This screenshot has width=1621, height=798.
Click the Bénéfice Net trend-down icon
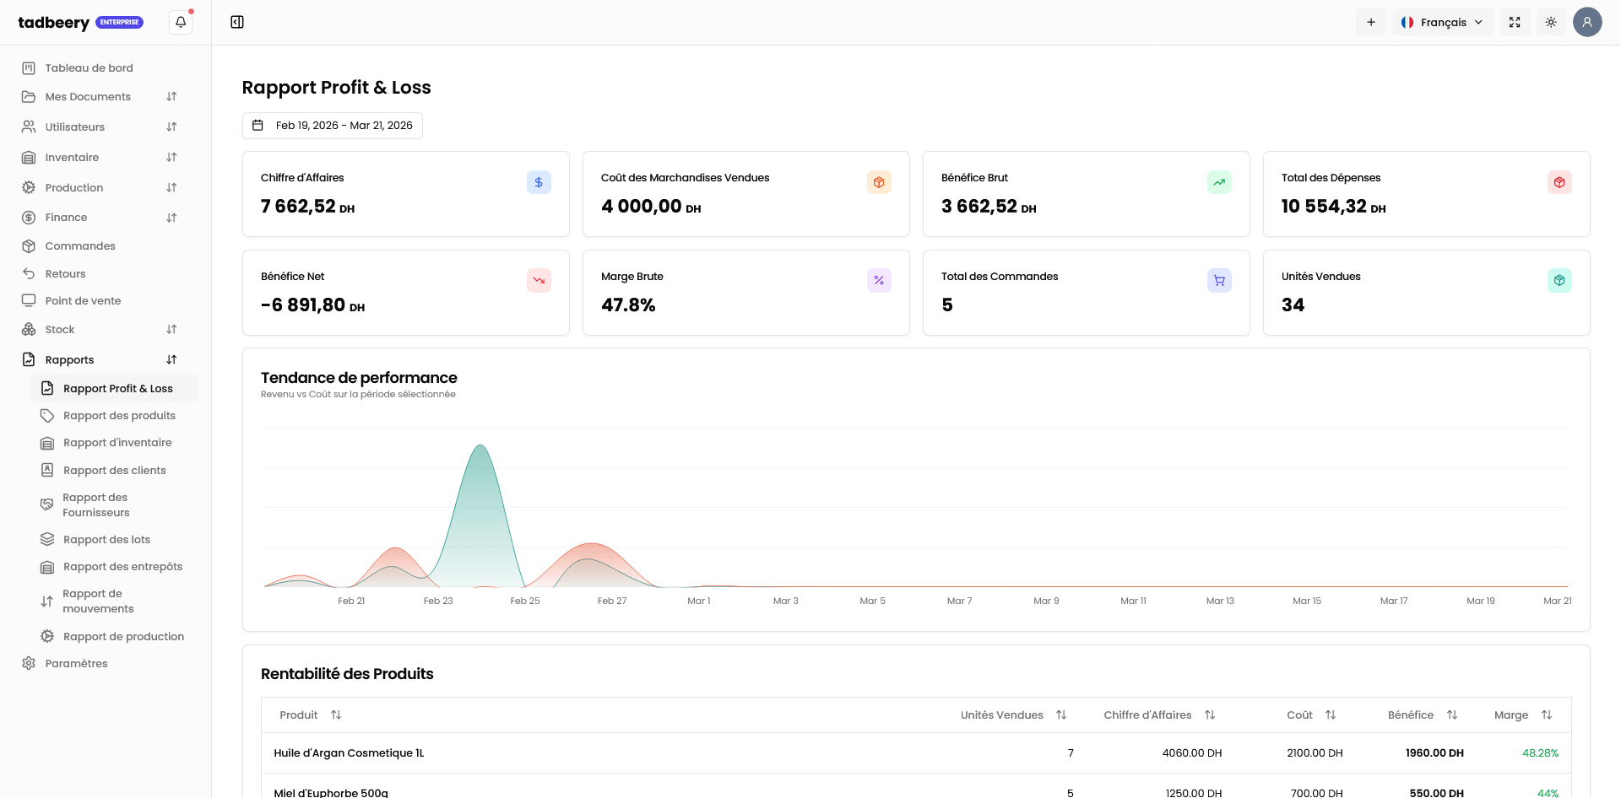(539, 280)
